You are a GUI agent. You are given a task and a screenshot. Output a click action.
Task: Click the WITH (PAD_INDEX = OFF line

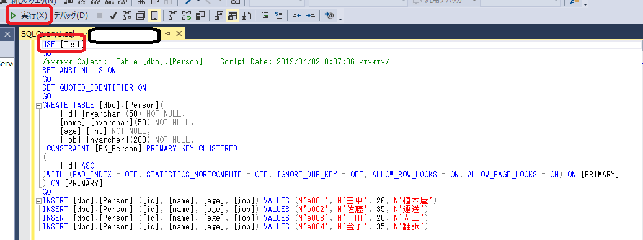330,175
